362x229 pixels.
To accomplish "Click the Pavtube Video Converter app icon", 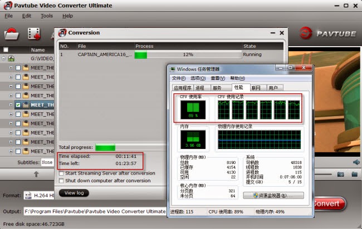I will pos(8,6).
